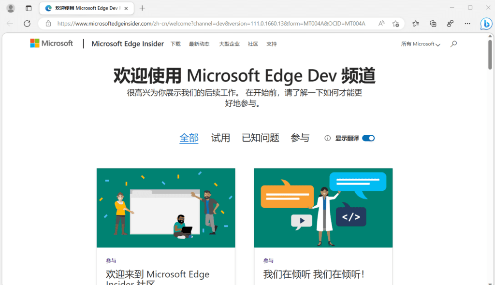Screen dimensions: 495x285
Task: Disable the 显示翻译 translation toggle
Action: (x=368, y=138)
